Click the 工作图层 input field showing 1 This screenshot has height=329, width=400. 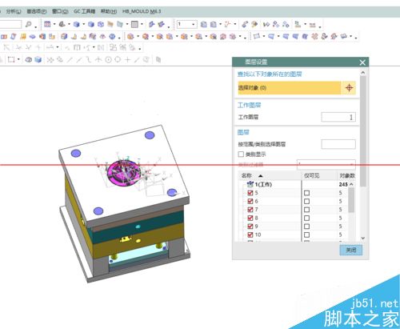point(338,117)
